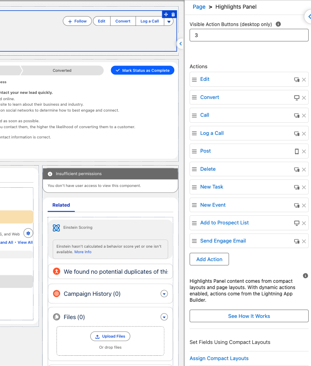Image resolution: width=311 pixels, height=366 pixels.
Task: Grab the drag handle for Post action
Action: [194, 151]
